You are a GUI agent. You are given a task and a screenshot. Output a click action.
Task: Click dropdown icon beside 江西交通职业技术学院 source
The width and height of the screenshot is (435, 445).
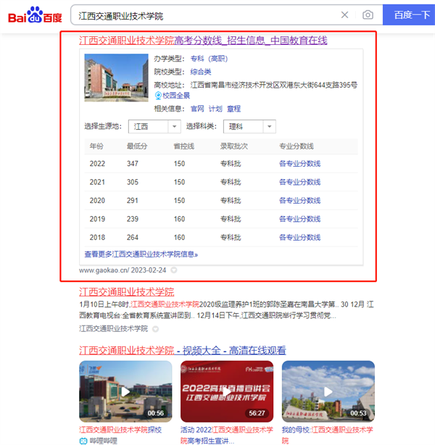point(155,329)
